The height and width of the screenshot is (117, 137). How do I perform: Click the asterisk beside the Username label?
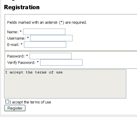28,38
